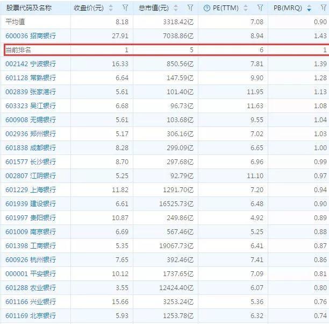Open stock 600036 招商银行
The height and width of the screenshot is (324, 329).
click(31, 36)
